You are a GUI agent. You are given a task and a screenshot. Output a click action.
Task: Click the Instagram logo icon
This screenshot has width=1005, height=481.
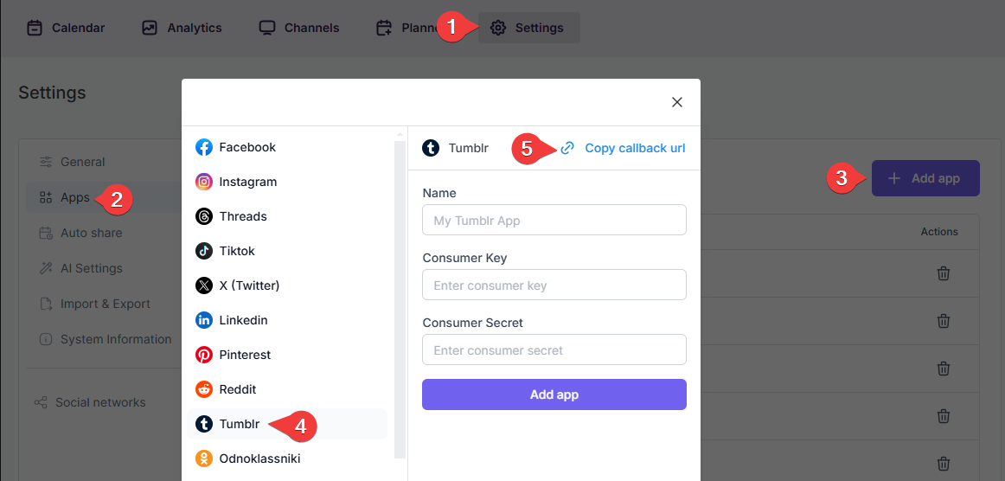coord(204,183)
